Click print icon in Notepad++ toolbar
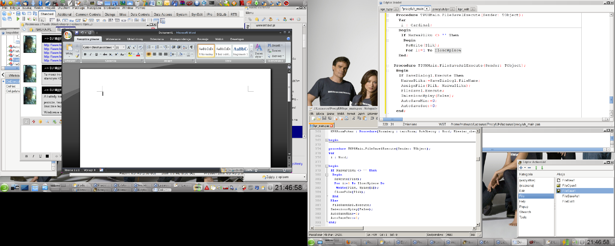 pos(347,118)
